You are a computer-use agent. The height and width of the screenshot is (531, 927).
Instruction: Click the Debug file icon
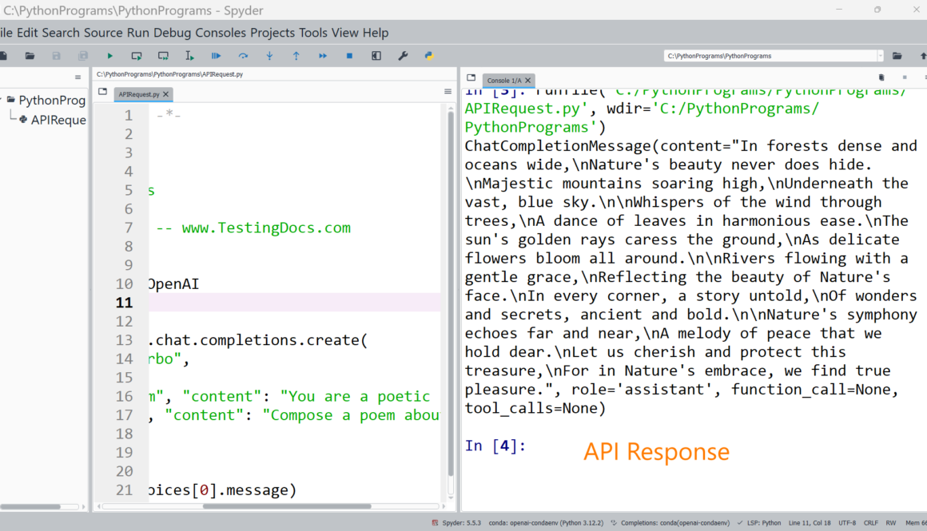(216, 56)
